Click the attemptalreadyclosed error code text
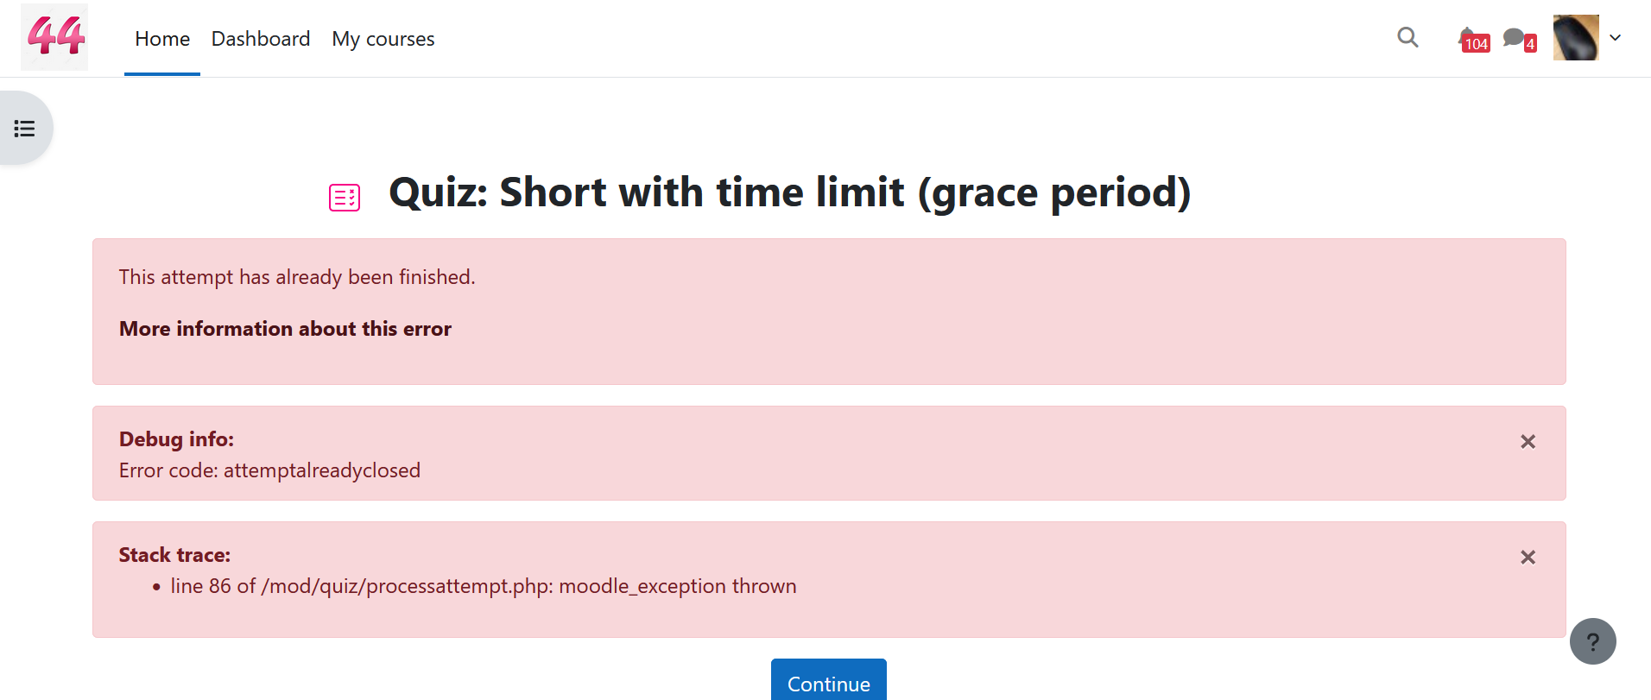 coord(322,470)
